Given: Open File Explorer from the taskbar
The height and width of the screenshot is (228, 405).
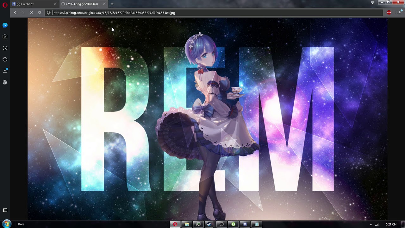Looking at the screenshot, I should point(187,224).
